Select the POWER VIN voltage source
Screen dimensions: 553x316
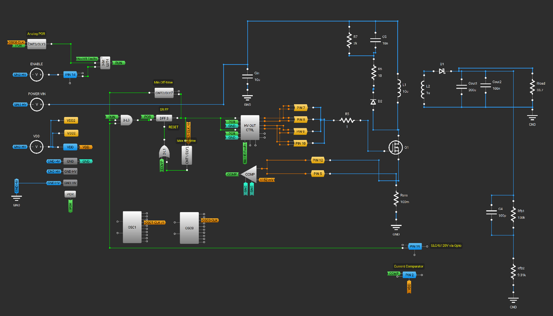[x=37, y=105]
